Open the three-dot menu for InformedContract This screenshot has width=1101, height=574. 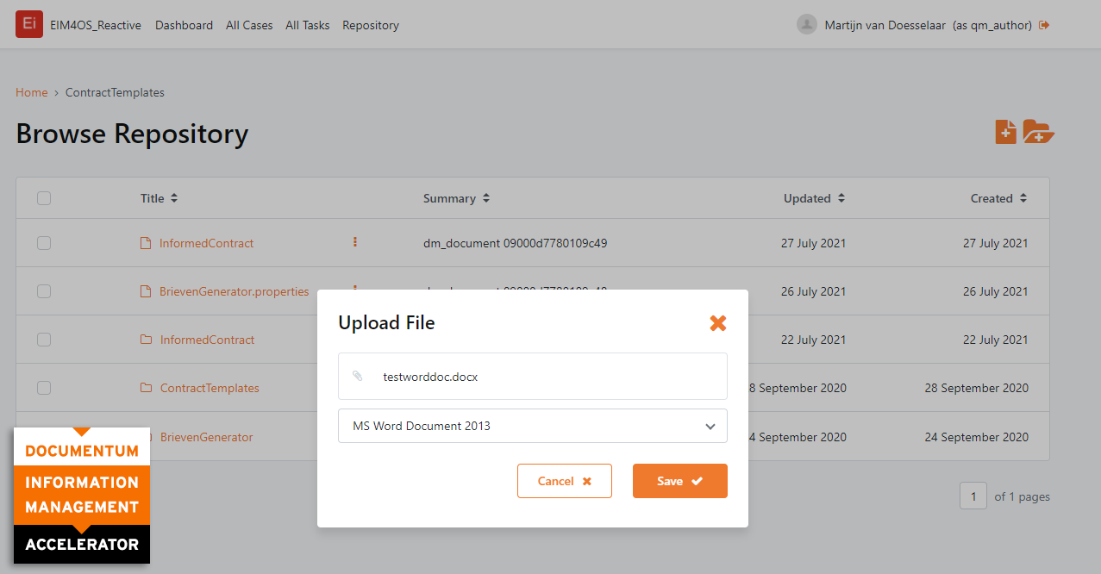(354, 243)
